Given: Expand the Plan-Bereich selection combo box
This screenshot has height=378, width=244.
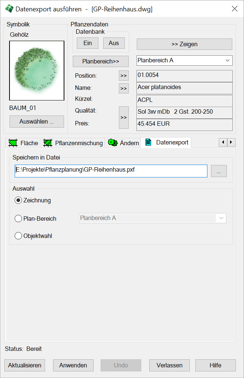Looking at the screenshot, I should tap(153, 218).
